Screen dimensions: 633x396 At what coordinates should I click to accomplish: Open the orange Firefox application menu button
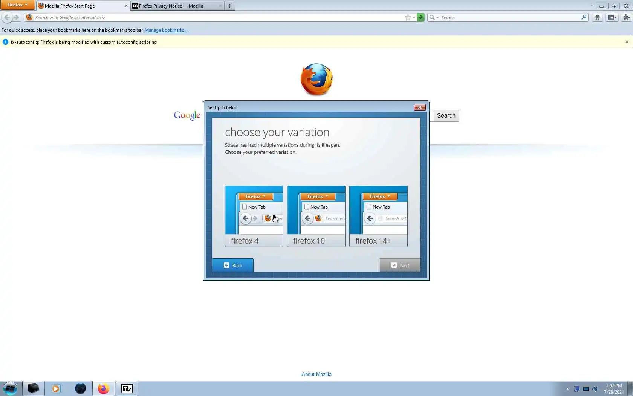[17, 5]
